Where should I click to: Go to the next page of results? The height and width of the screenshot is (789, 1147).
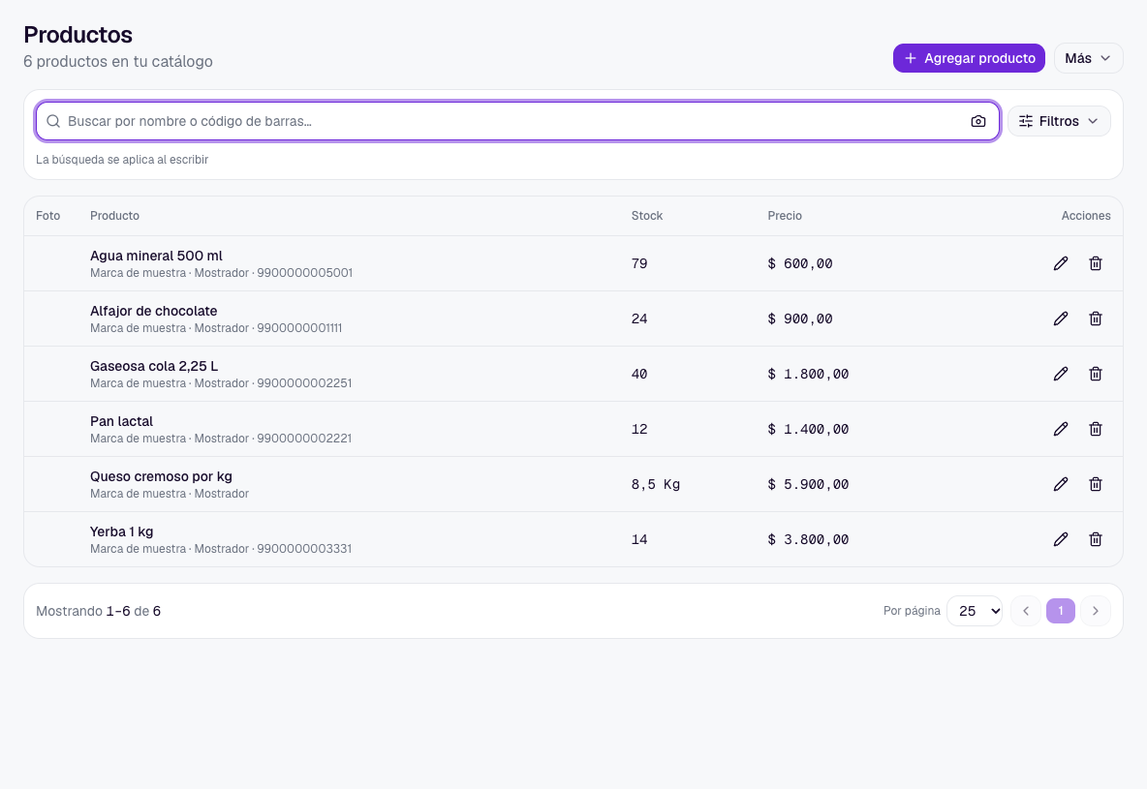tap(1095, 611)
